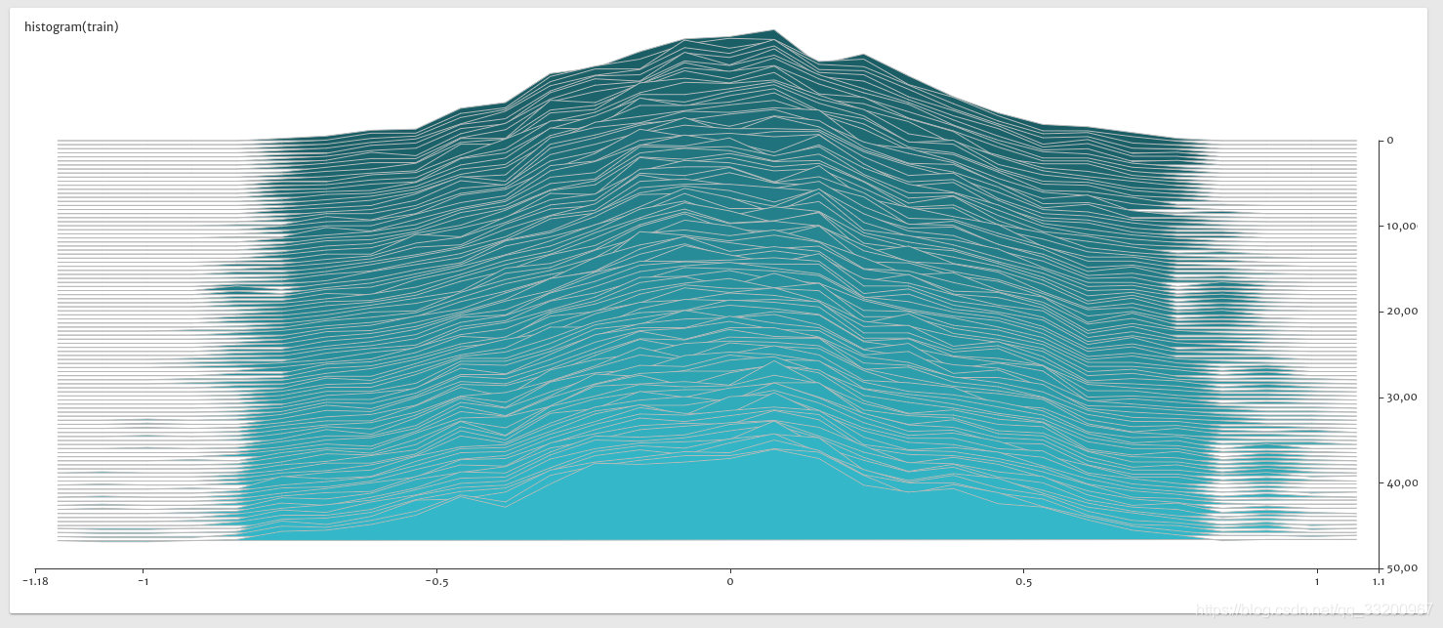Screen dimensions: 1443x628
Task: Click the -1.18 x-axis tick label
Action: pyautogui.click(x=35, y=581)
